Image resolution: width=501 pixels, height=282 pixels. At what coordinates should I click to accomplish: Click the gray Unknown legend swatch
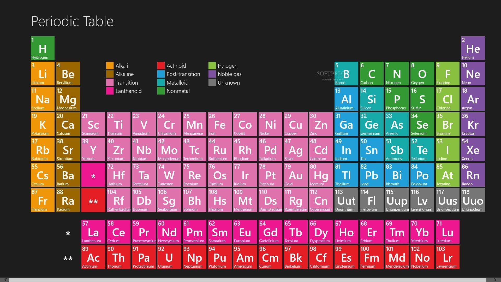pyautogui.click(x=212, y=83)
